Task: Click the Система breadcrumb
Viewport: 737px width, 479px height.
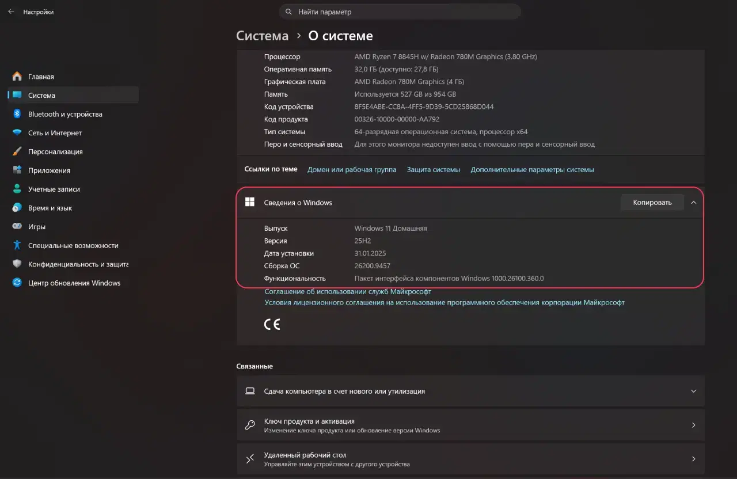Action: click(x=262, y=36)
